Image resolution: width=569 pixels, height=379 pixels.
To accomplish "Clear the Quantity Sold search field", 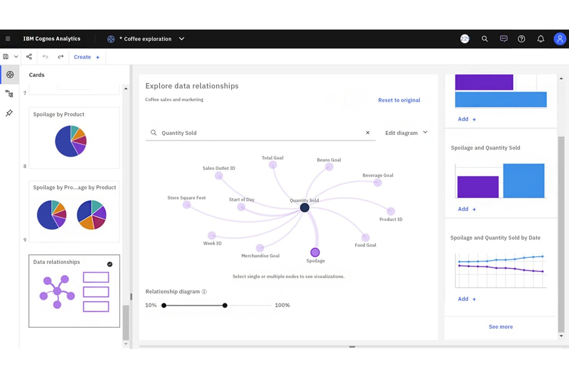I will 368,132.
